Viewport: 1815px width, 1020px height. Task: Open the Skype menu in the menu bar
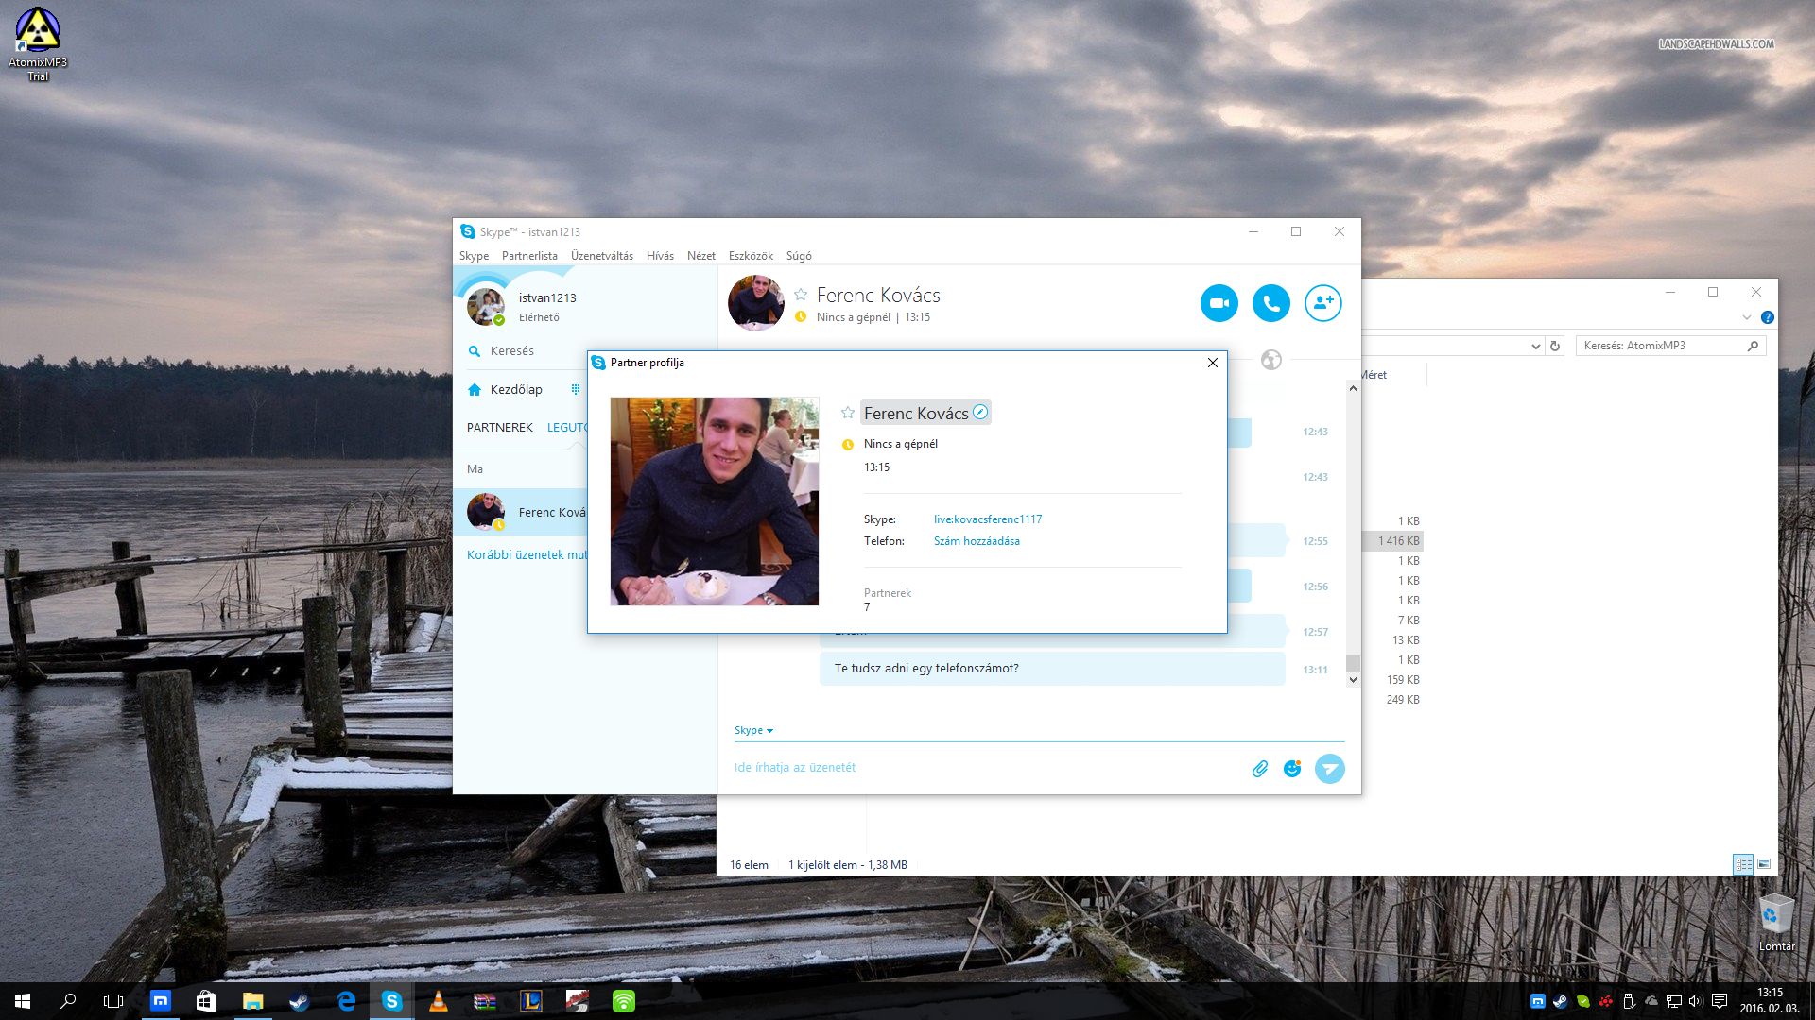(474, 256)
